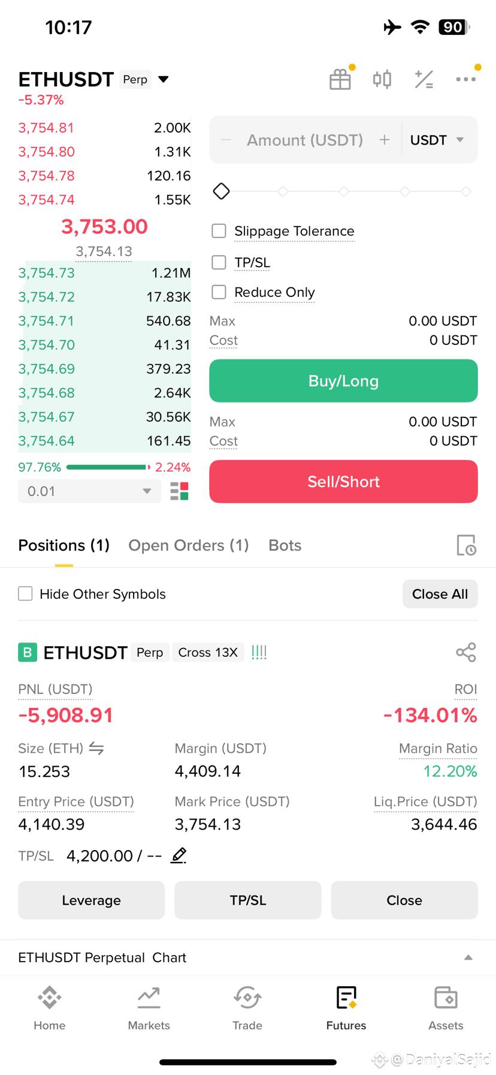Share the ETHUSDT position
The image size is (496, 1075).
[466, 652]
